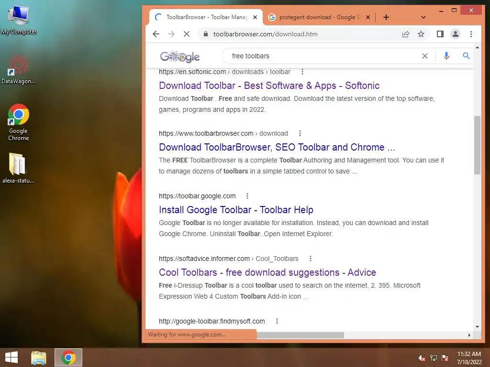Open options for Softonic result
Viewport: 490px width, 367px height.
302,72
